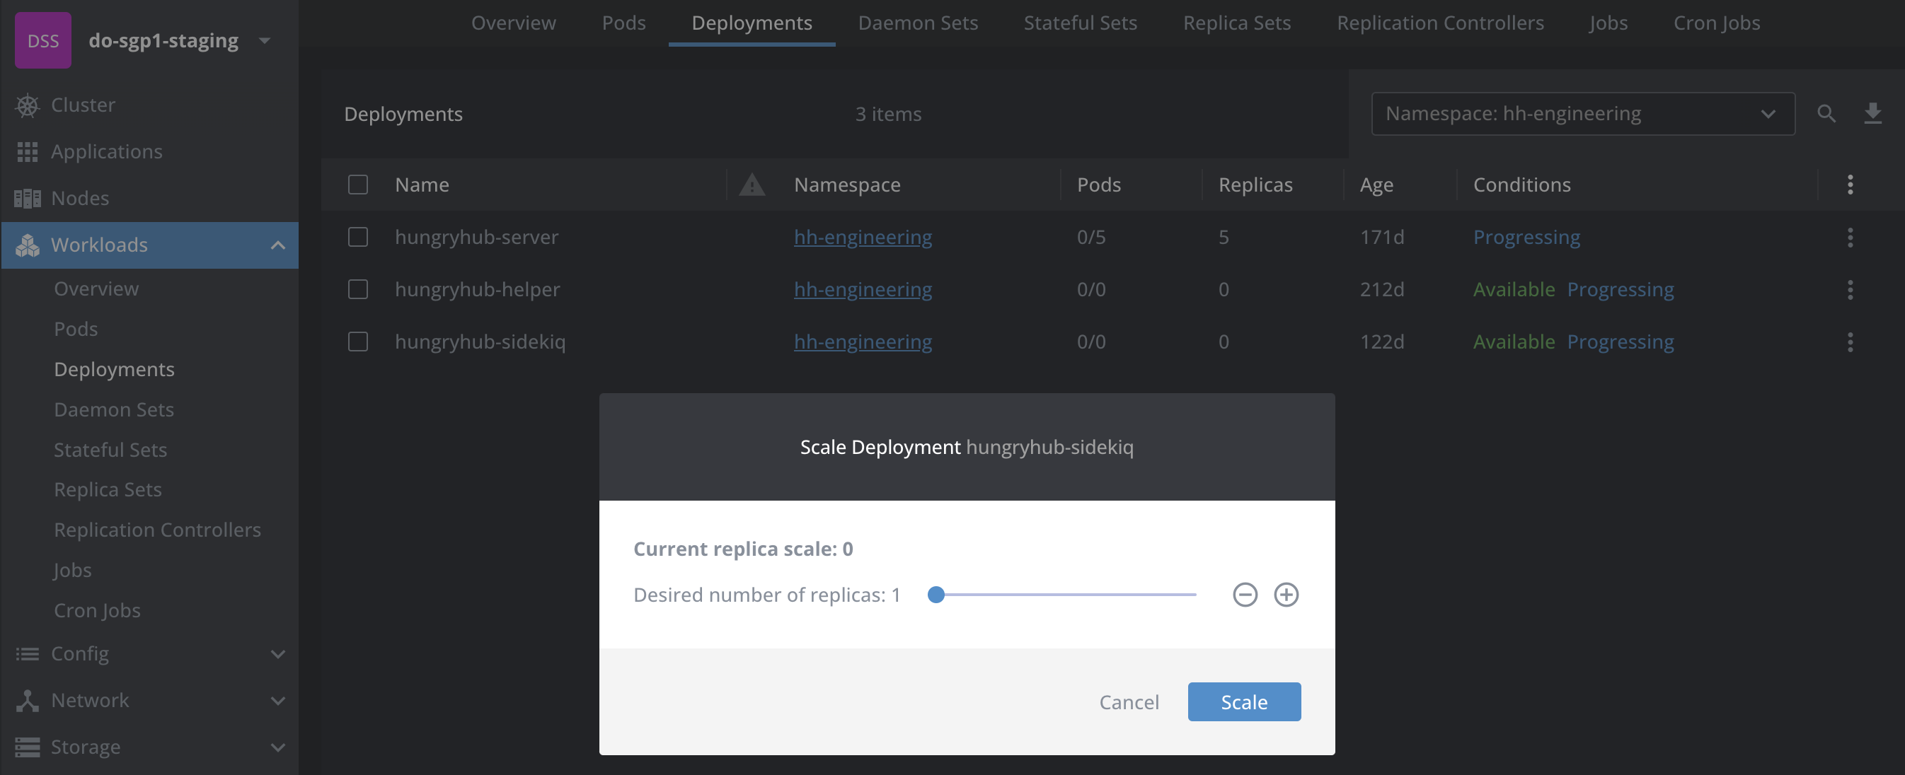Click the download icon near namespace filter
Viewport: 1905px width, 775px height.
(x=1872, y=114)
